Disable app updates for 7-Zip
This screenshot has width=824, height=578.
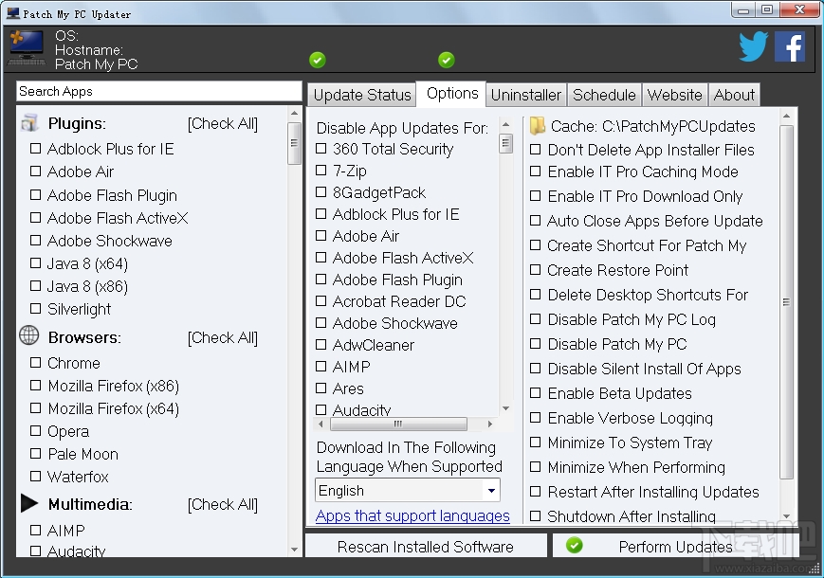click(x=320, y=171)
